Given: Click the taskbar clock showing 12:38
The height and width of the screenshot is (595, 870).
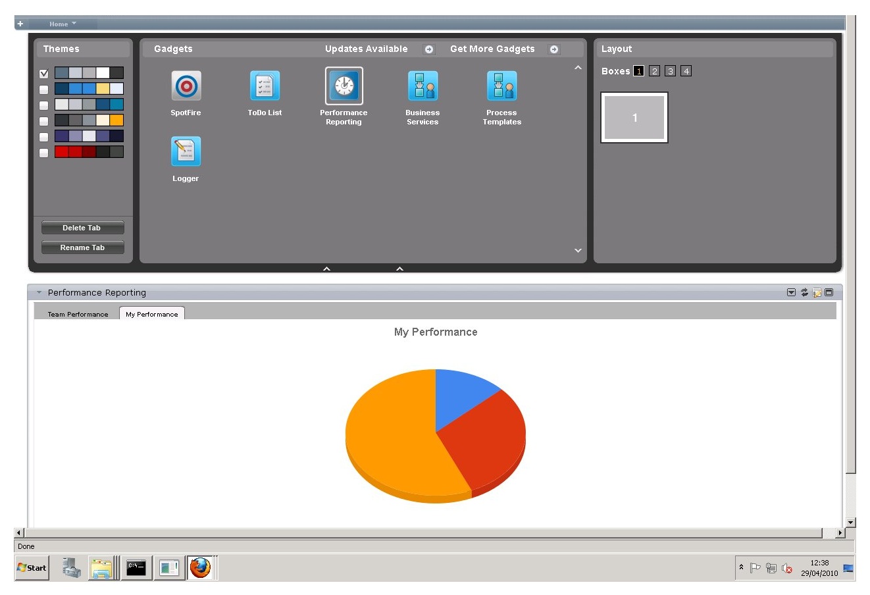Looking at the screenshot, I should (x=819, y=563).
